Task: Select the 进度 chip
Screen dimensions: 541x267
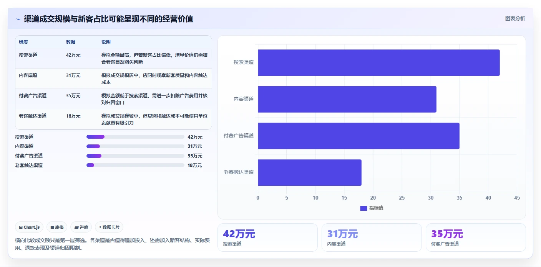Action: [81, 227]
